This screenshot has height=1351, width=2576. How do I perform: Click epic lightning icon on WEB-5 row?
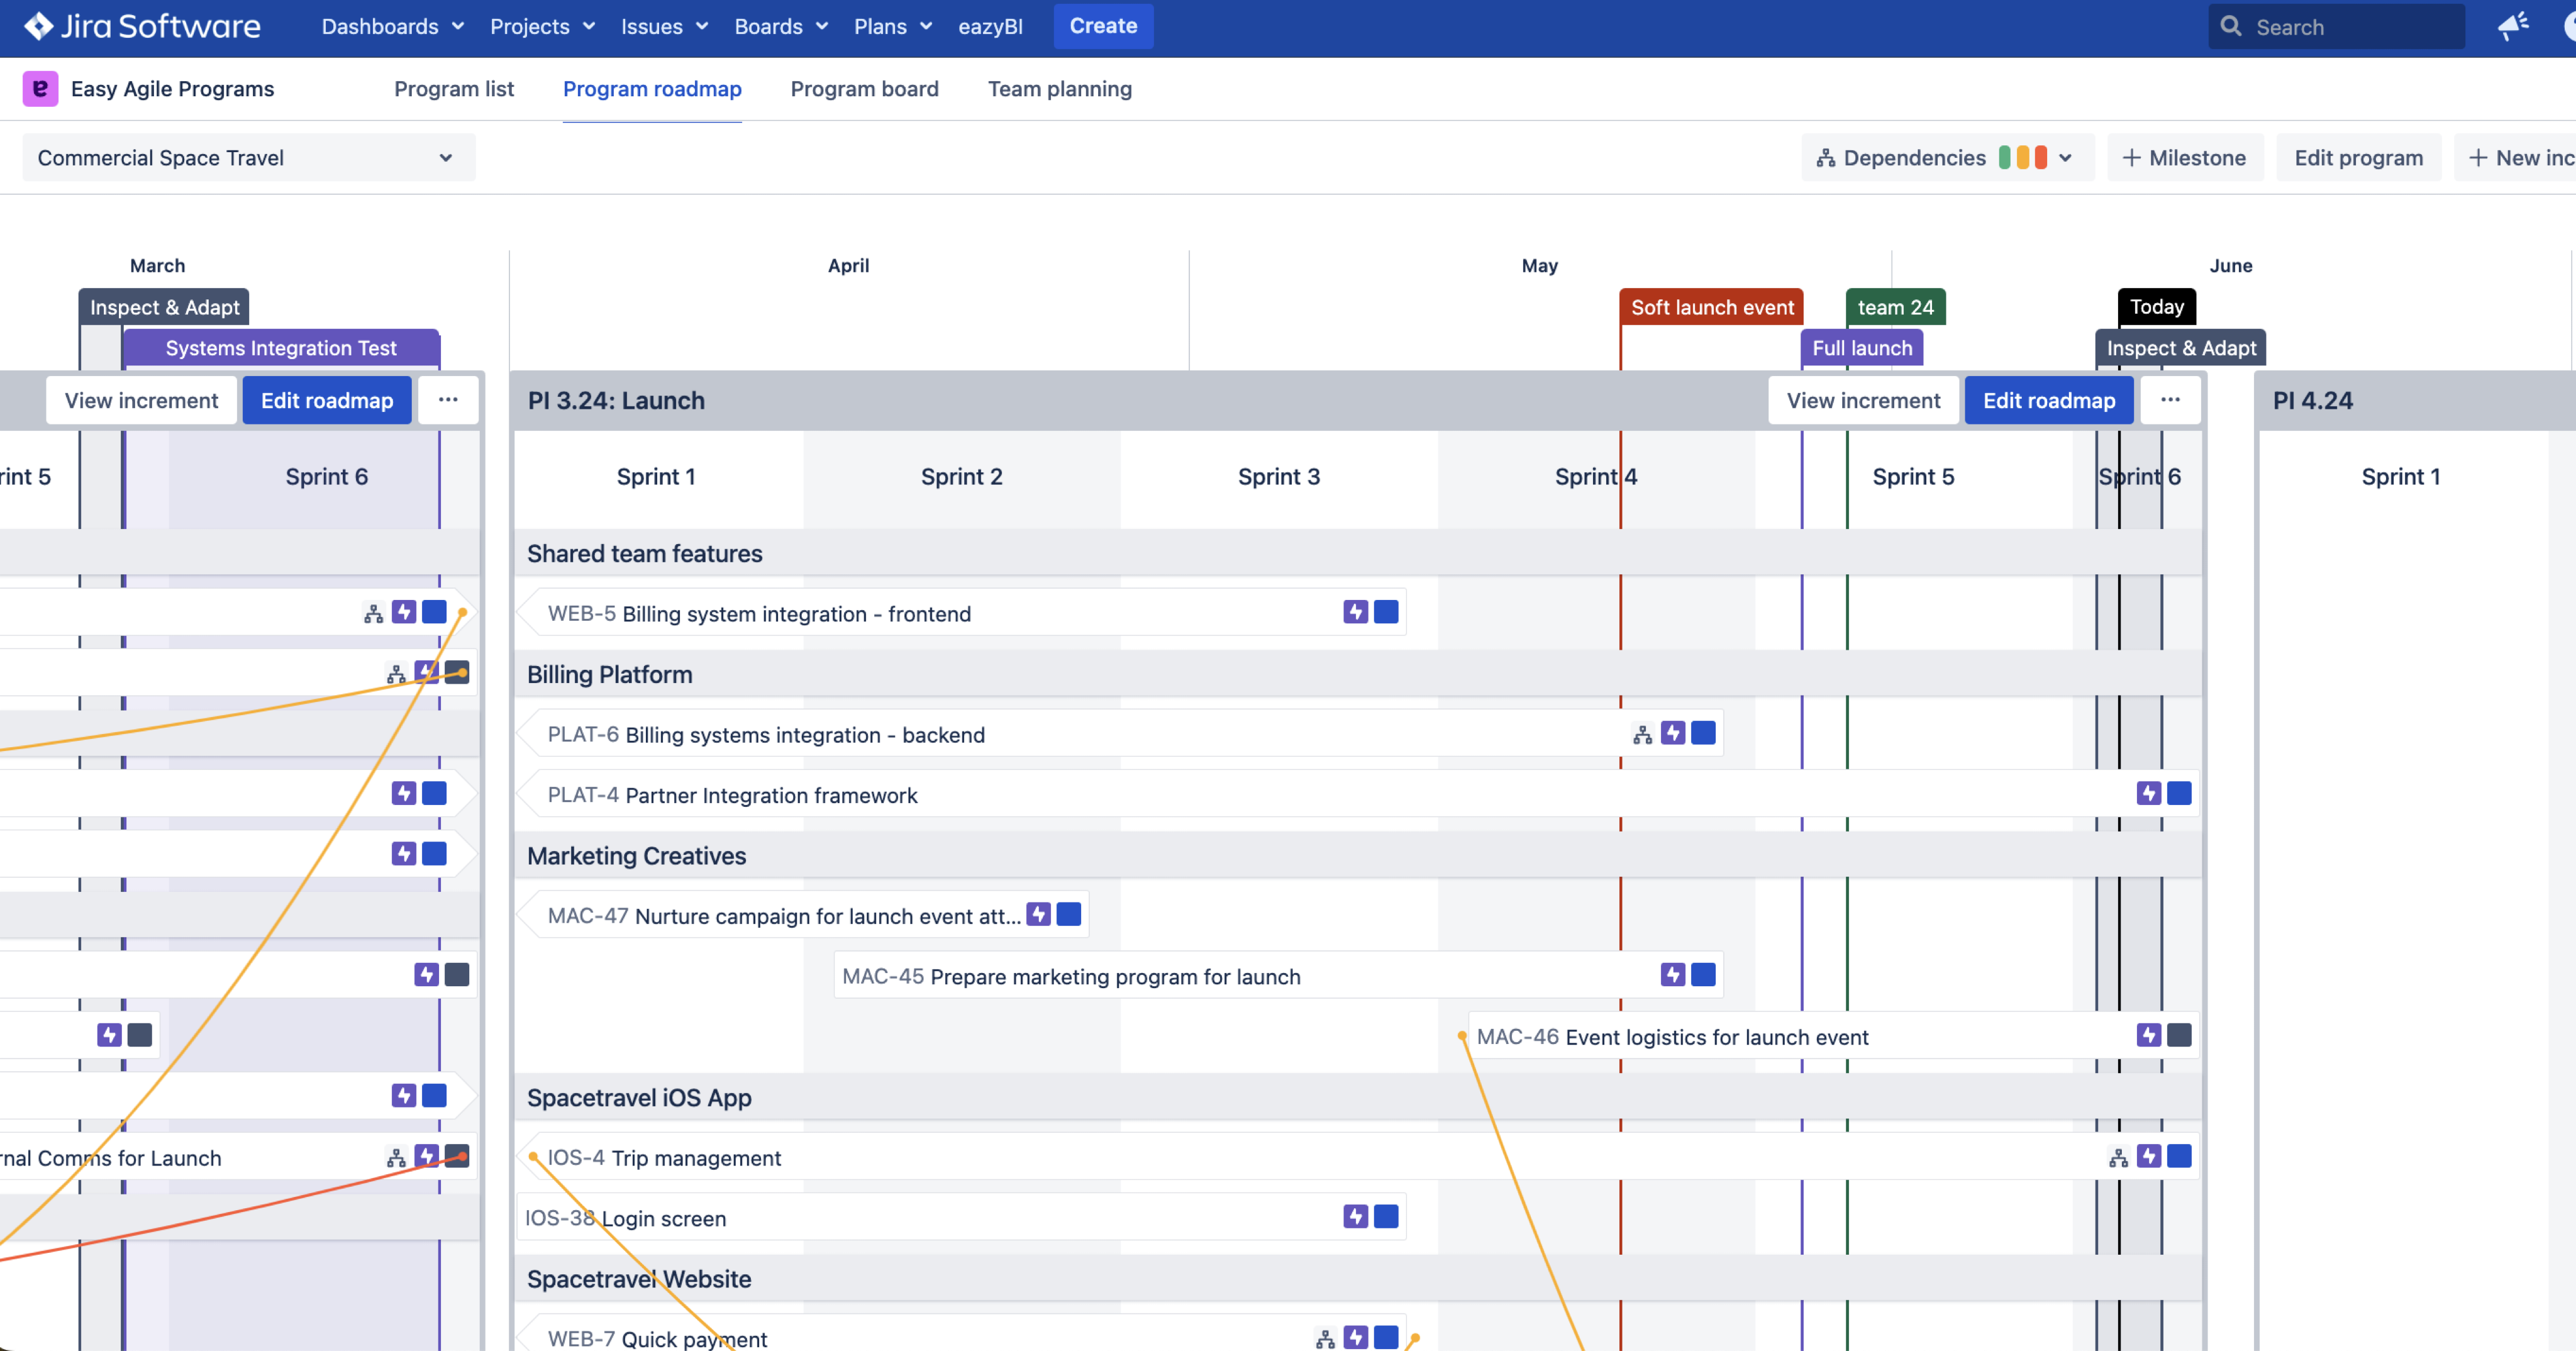pos(1356,612)
